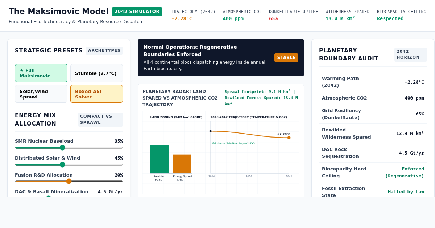Click the ARCHETYPES tag beside Strategic Presets
435x228 pixels.
tap(104, 50)
